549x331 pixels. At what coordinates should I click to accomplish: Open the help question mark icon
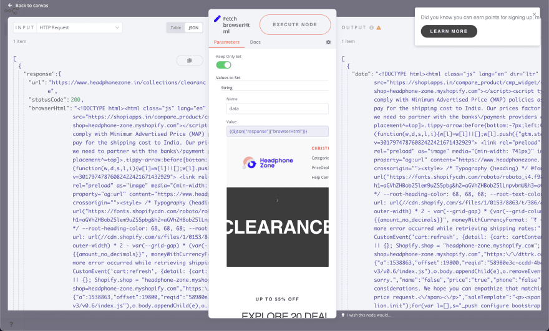(11, 324)
